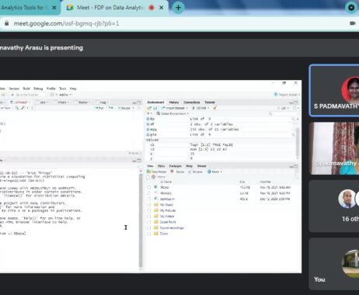Expand the Addins dropdown

click(x=65, y=95)
